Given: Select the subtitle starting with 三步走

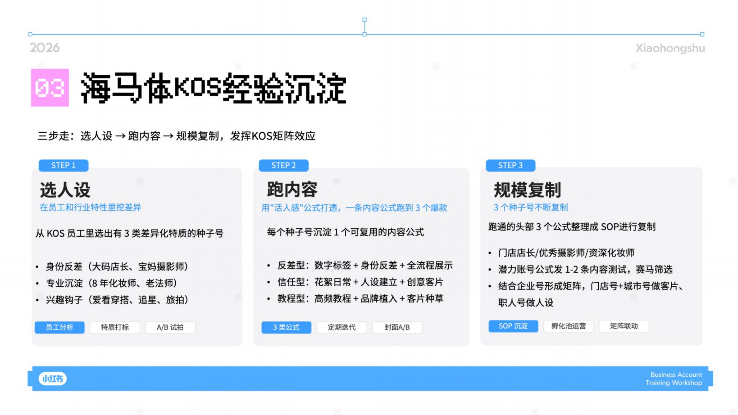Looking at the screenshot, I should 177,136.
